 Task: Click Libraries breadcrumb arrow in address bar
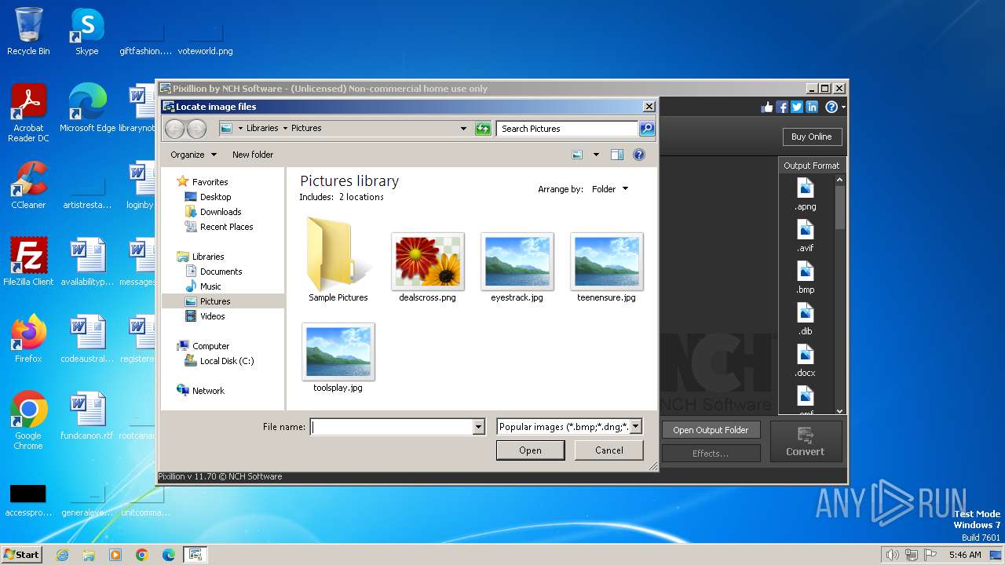click(x=285, y=128)
